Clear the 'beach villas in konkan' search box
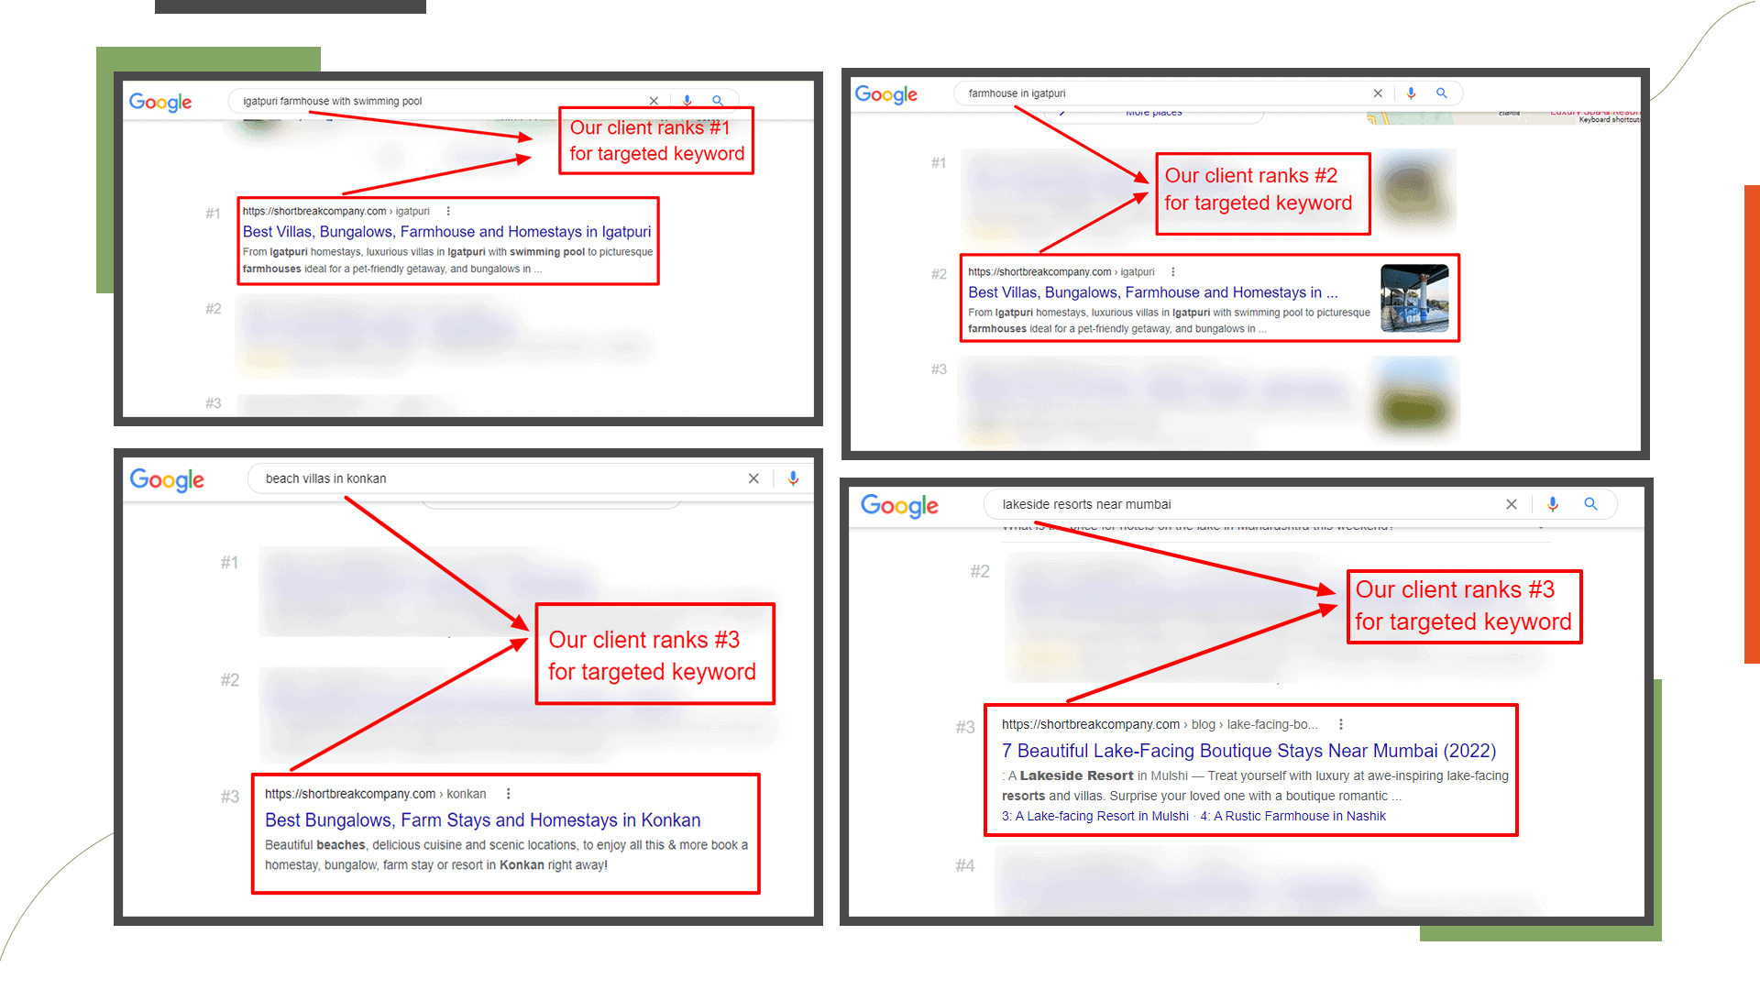This screenshot has width=1760, height=990. point(753,478)
